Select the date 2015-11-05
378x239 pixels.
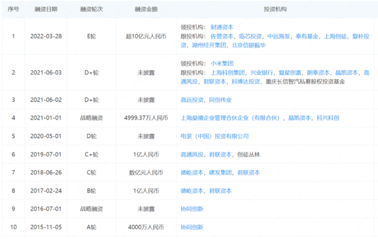[x=46, y=227]
